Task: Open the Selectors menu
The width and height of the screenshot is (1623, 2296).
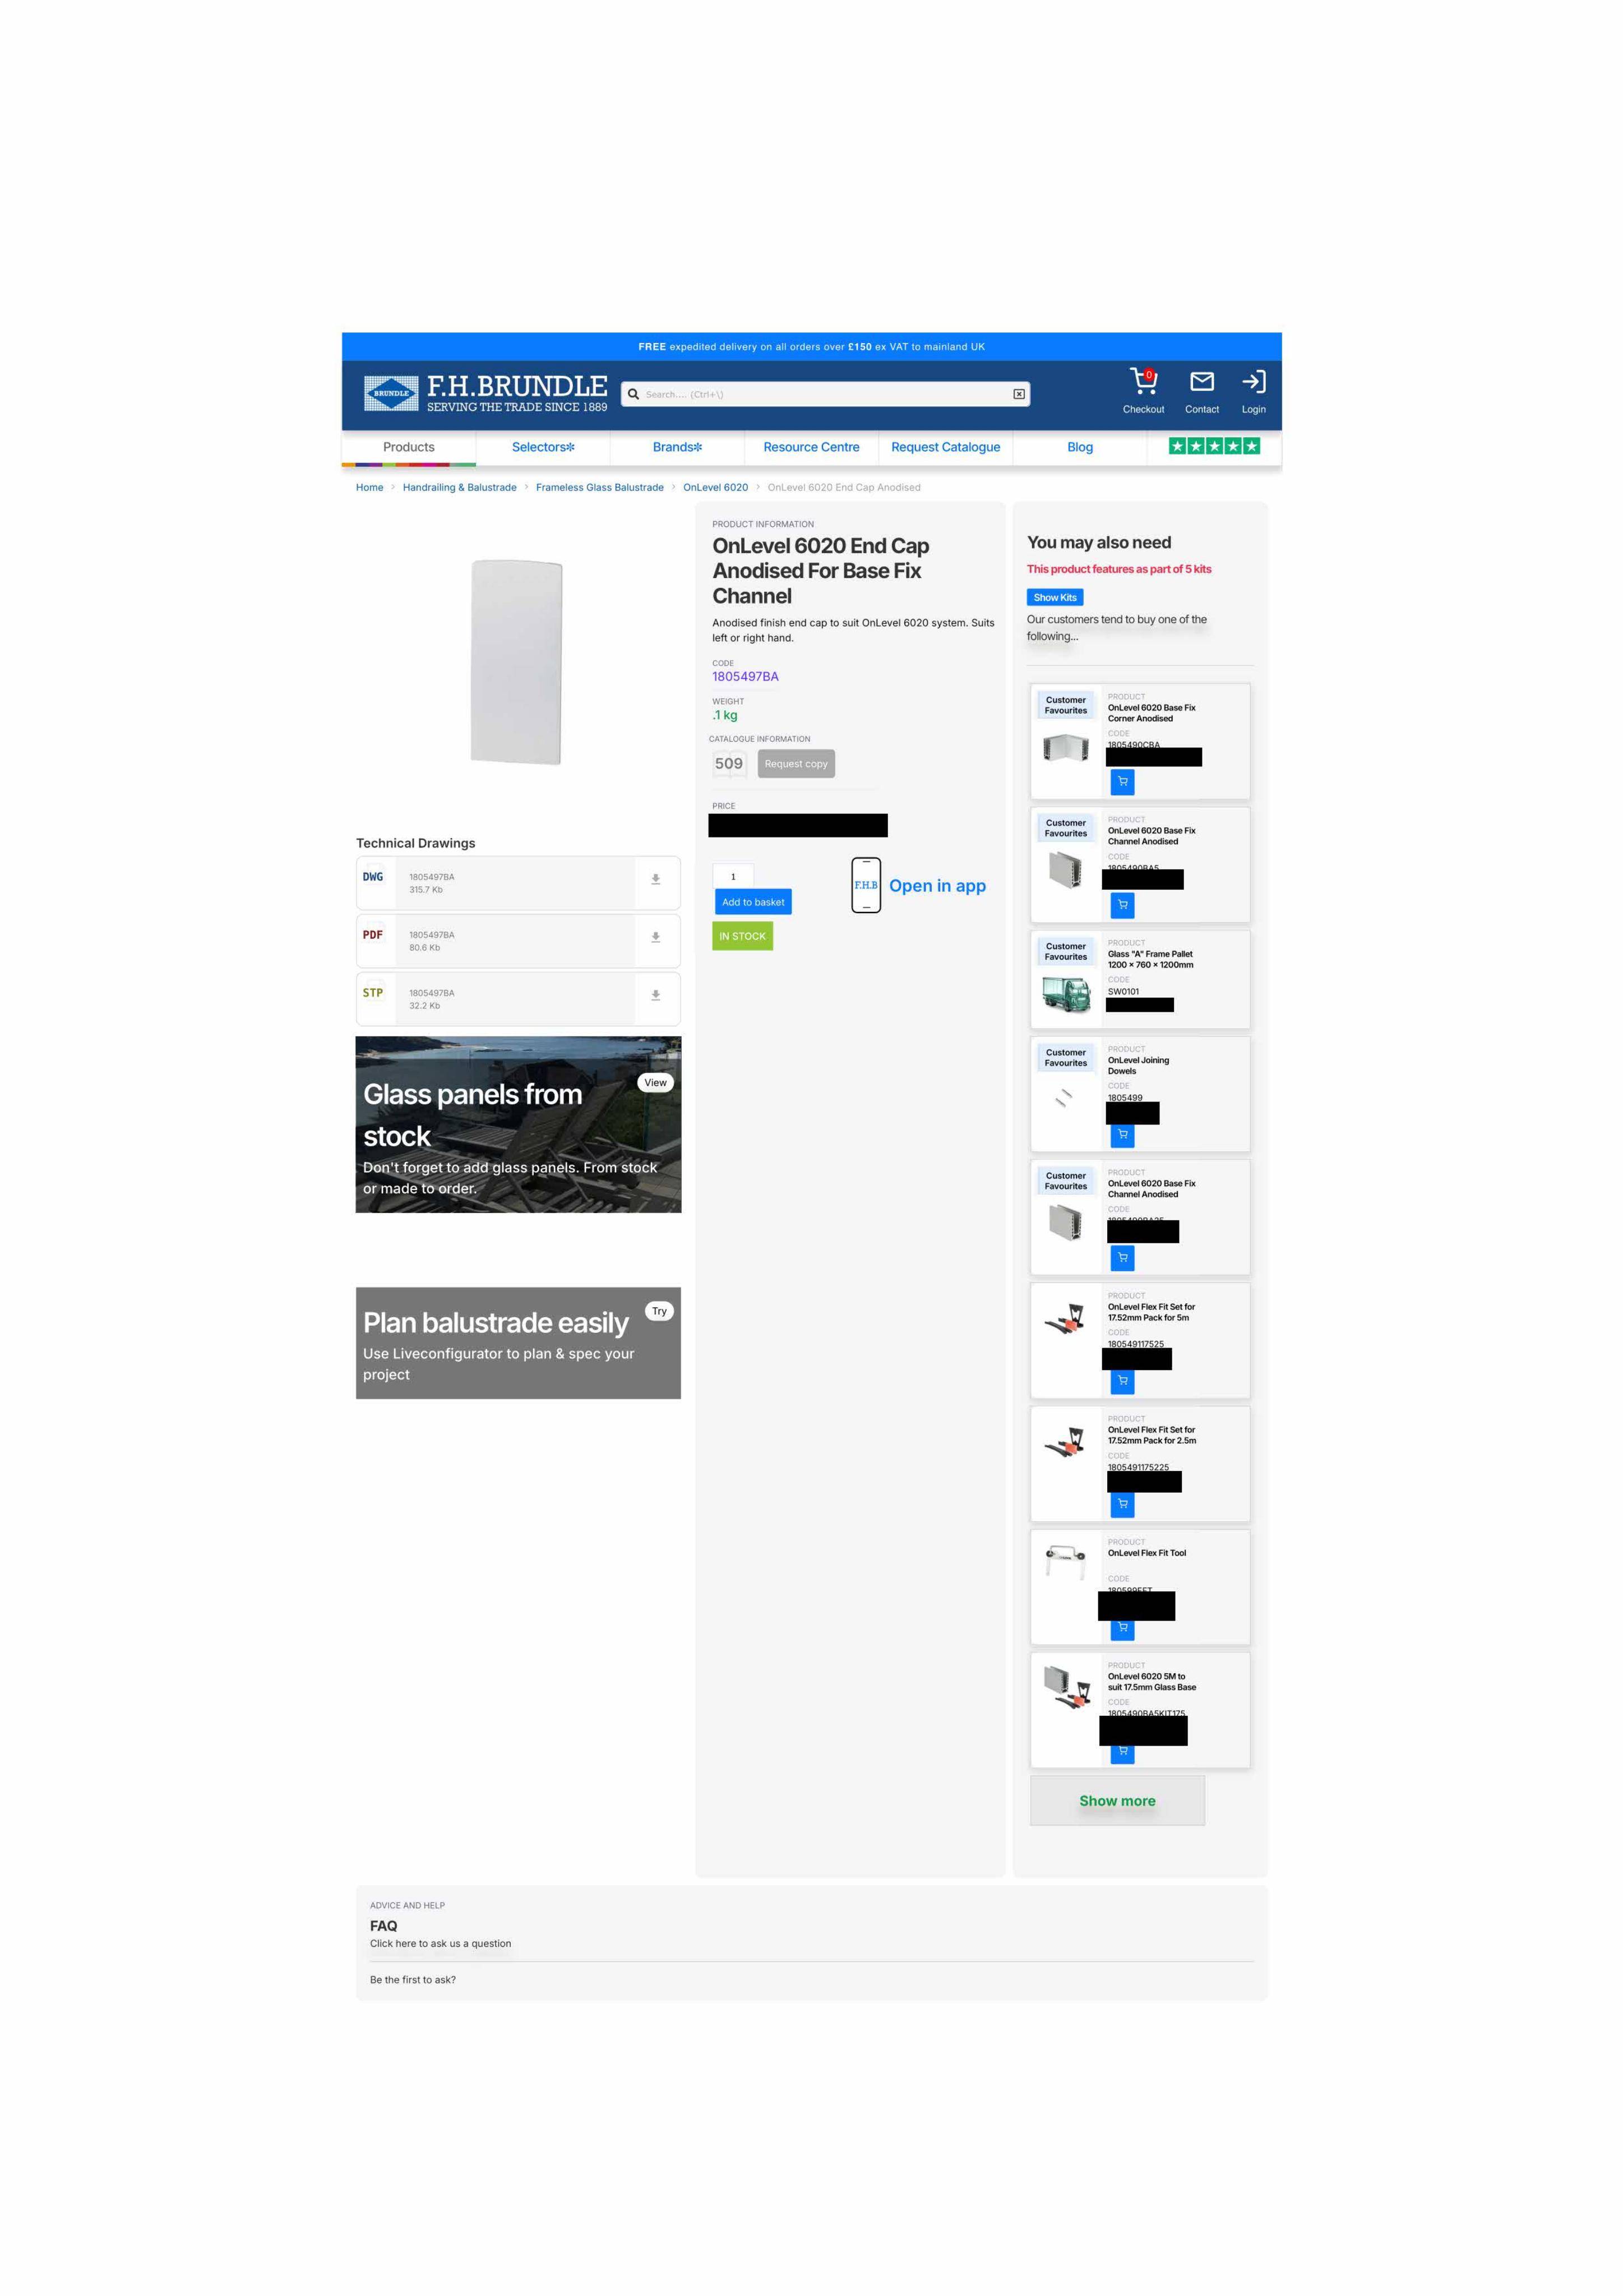Action: coord(543,447)
